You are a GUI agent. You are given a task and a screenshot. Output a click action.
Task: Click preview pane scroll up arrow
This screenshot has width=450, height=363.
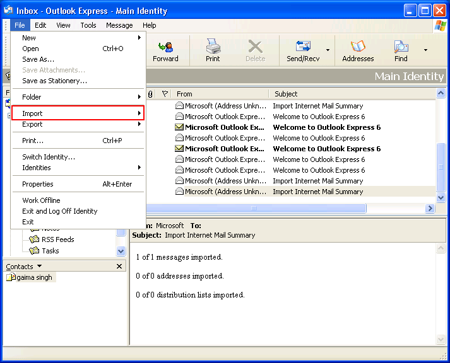coord(441,248)
